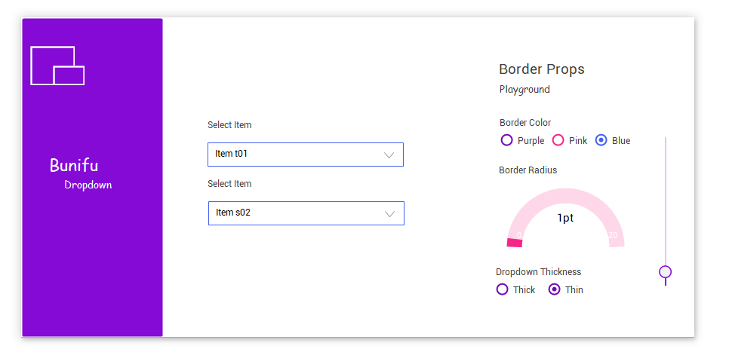729x355 pixels.
Task: Click the vertical slider thumb
Action: click(x=666, y=272)
